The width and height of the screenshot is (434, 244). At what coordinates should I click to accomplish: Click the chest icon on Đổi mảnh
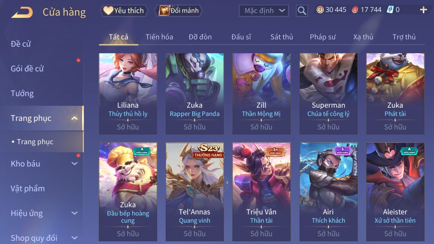164,11
